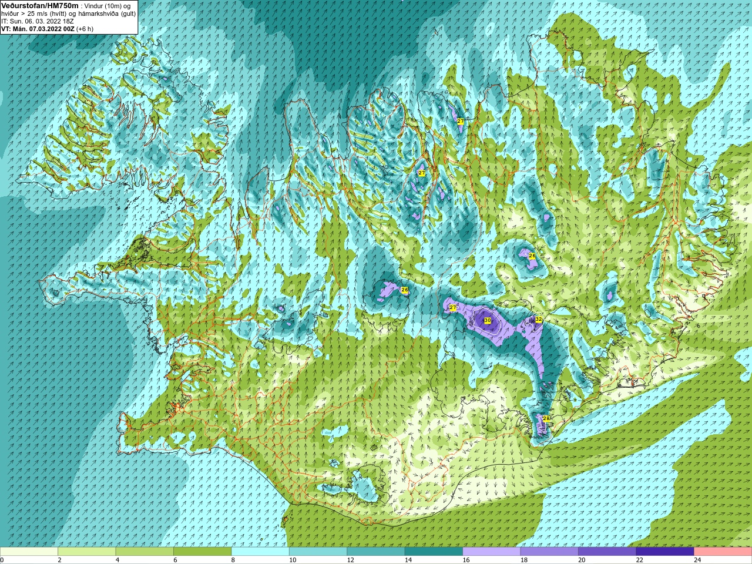Image resolution: width=752 pixels, height=564 pixels.
Task: Select the pink above-24 legend swatch
Action: point(723,552)
